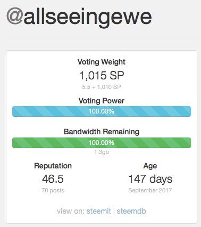
Task: Click the Age label
Action: tap(150, 166)
